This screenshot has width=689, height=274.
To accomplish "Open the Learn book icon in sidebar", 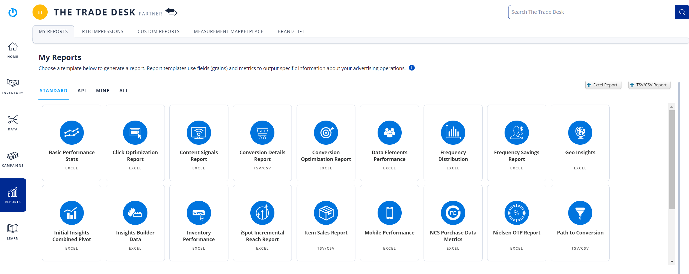I will [x=13, y=228].
